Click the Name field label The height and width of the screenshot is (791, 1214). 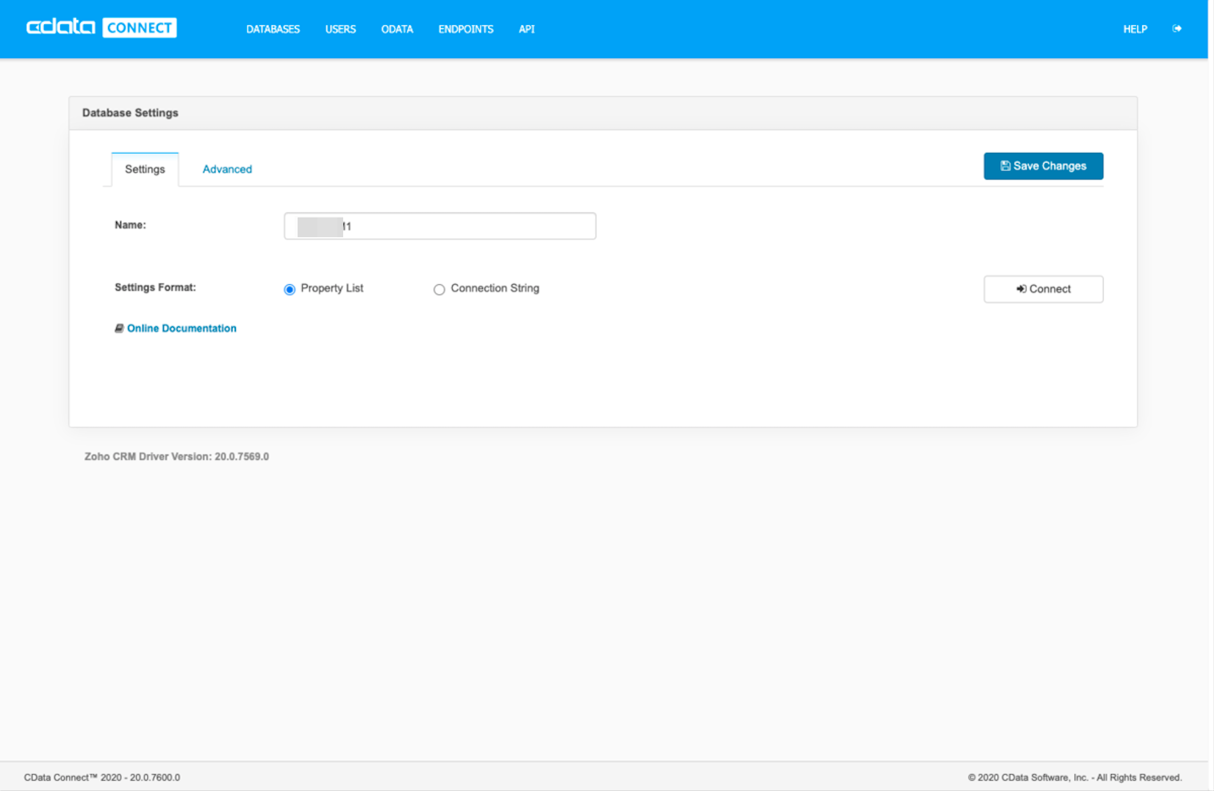click(130, 225)
